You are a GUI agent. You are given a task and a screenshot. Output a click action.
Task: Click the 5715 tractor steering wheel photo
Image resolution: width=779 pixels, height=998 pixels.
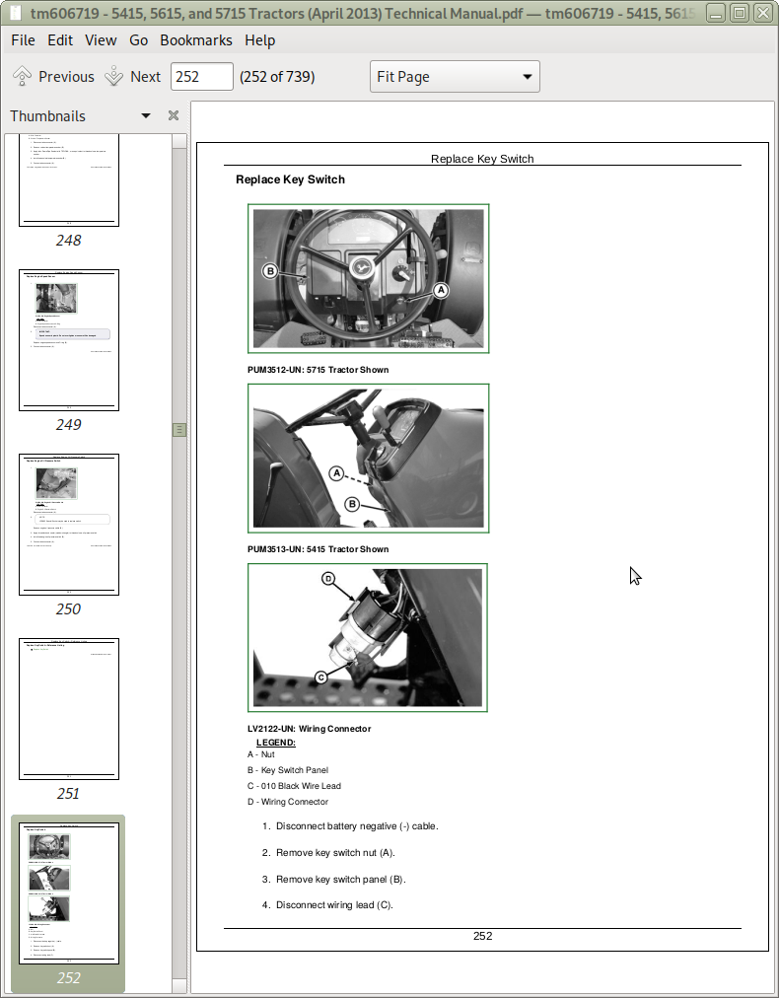[369, 279]
